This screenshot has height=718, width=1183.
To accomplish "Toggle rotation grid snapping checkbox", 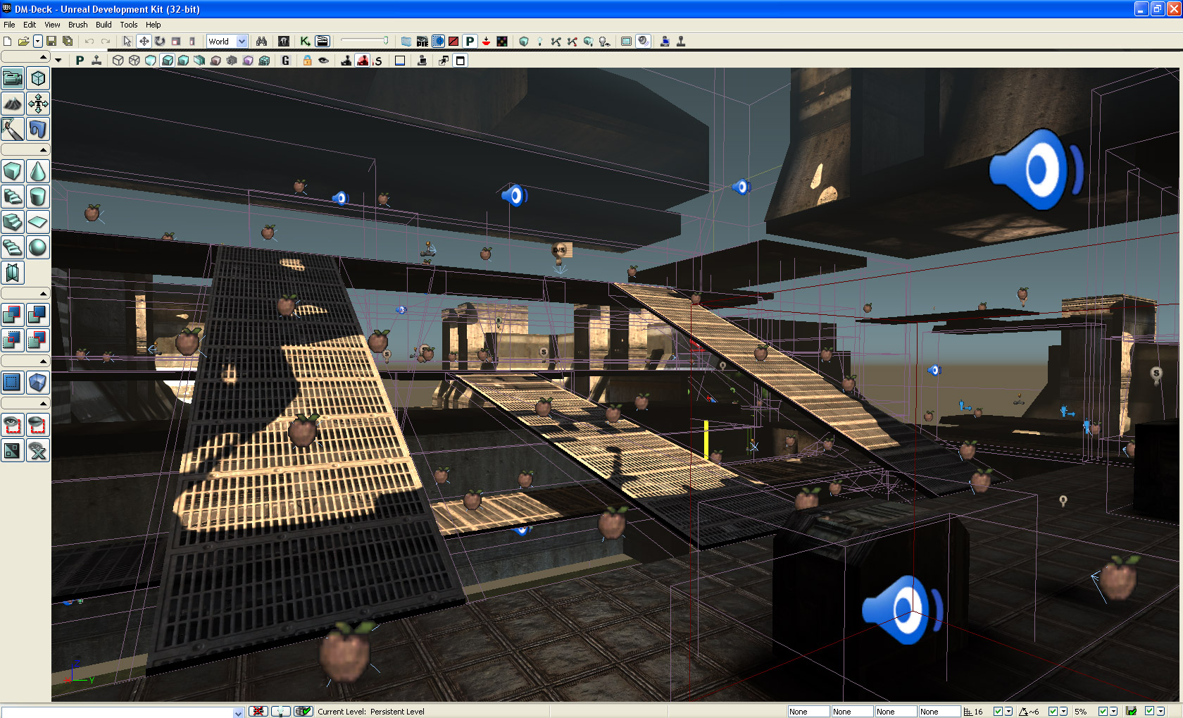I will (1053, 712).
